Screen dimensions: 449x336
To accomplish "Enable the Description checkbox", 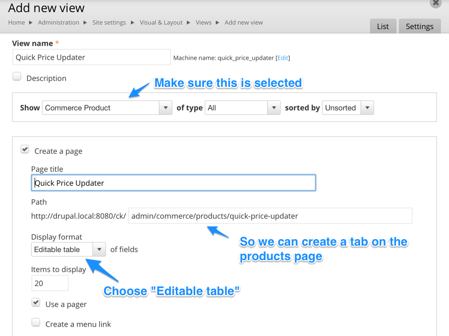I will pos(17,77).
